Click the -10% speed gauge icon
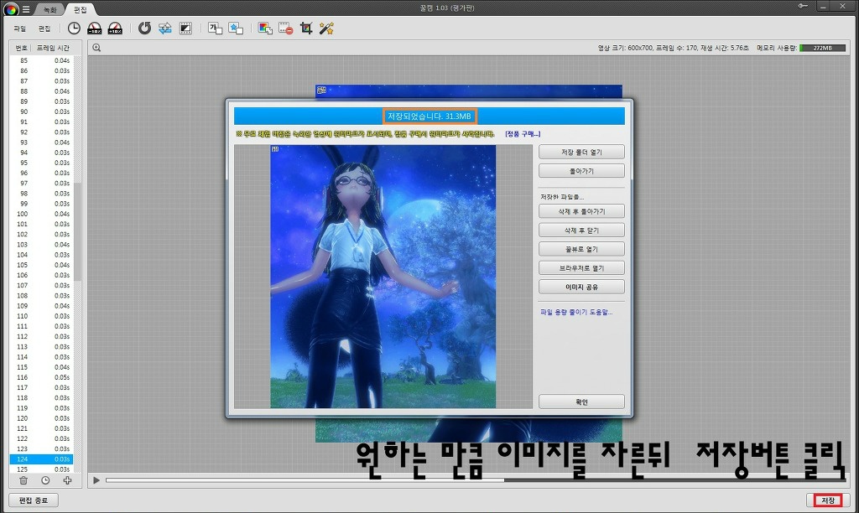This screenshot has height=513, width=859. tap(94, 28)
